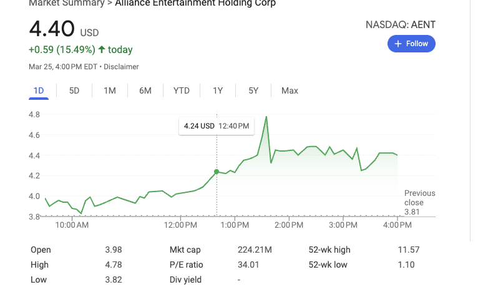The width and height of the screenshot is (478, 297).
Task: Click the 3:00 PM axis label
Action: (x=343, y=225)
